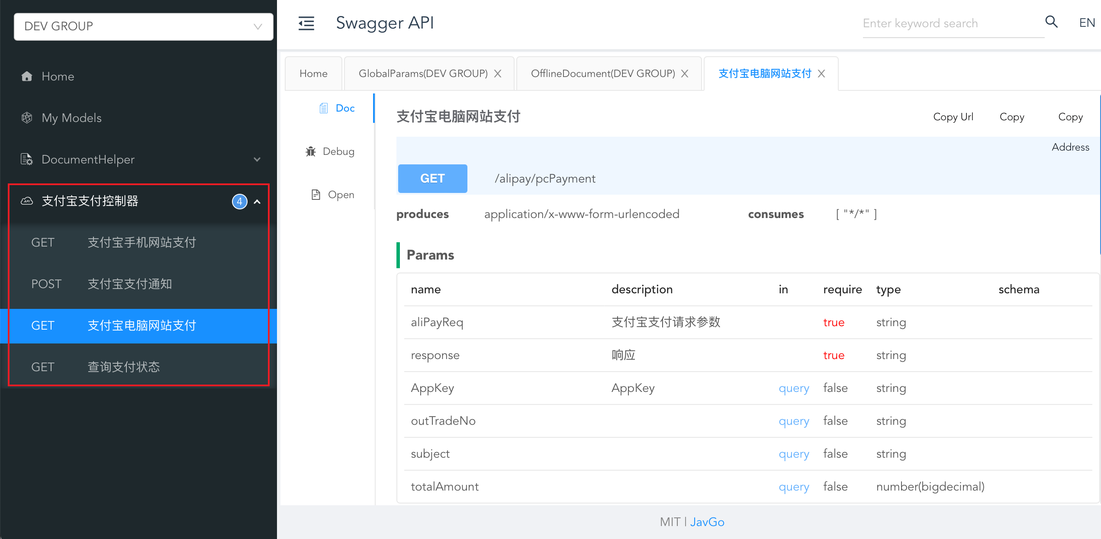Click the search magnifier icon
This screenshot has width=1101, height=539.
[1051, 22]
